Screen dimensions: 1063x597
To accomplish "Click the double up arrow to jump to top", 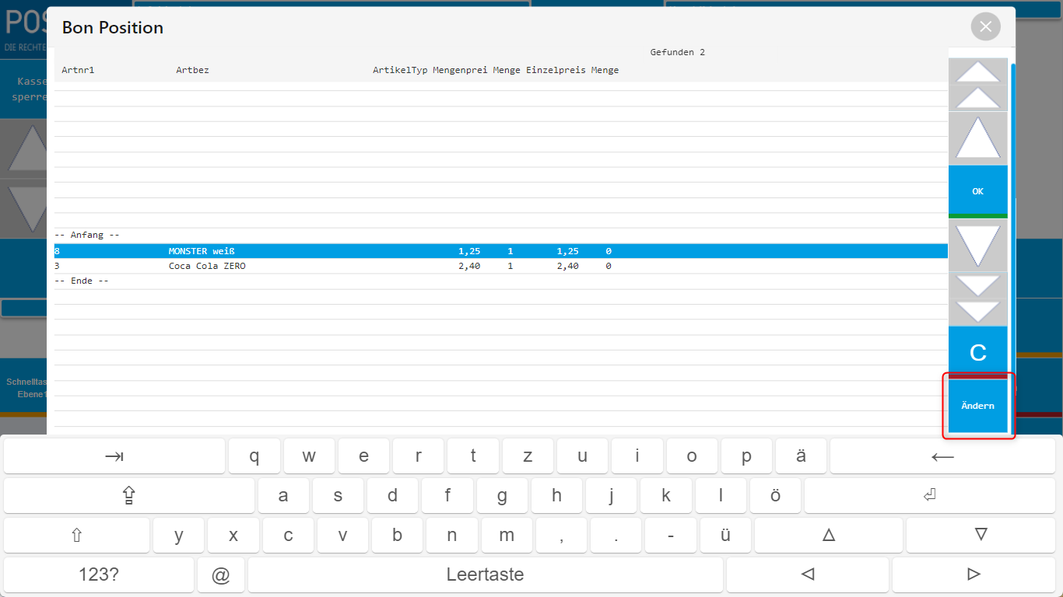I will (x=977, y=85).
